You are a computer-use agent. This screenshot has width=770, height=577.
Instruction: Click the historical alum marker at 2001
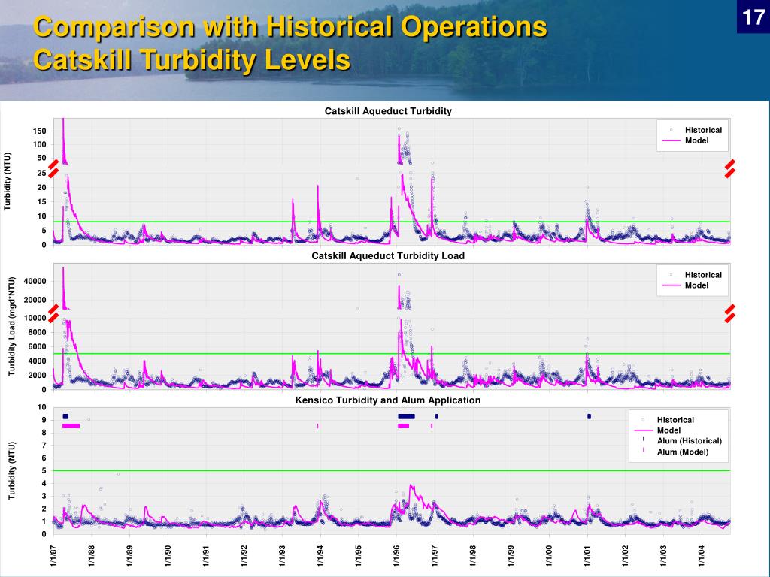590,416
